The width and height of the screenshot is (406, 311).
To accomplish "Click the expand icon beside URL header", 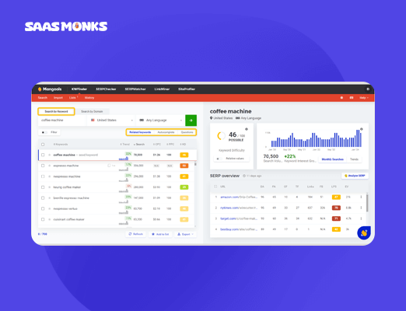I will [215, 187].
